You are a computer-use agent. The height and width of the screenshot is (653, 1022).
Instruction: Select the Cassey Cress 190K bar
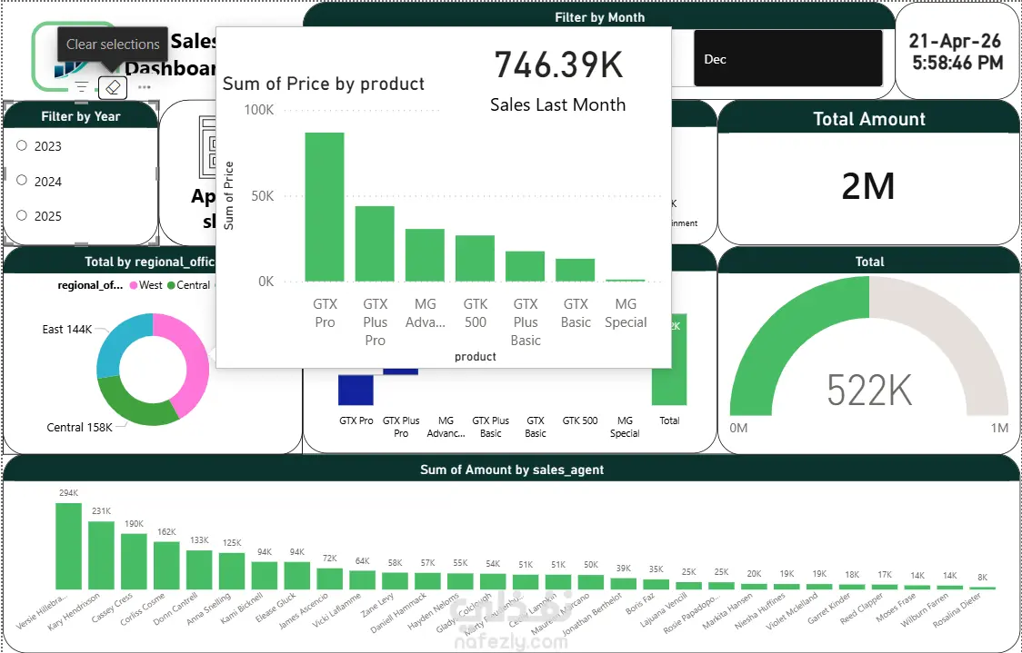pyautogui.click(x=134, y=562)
